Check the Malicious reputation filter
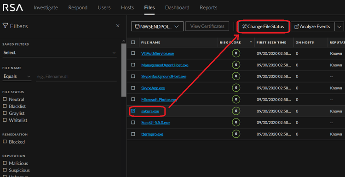This screenshot has height=177, width=345. click(5, 163)
